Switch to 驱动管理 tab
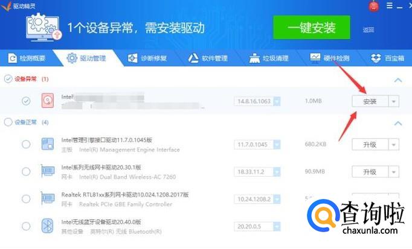The image size is (412, 249). click(x=86, y=58)
